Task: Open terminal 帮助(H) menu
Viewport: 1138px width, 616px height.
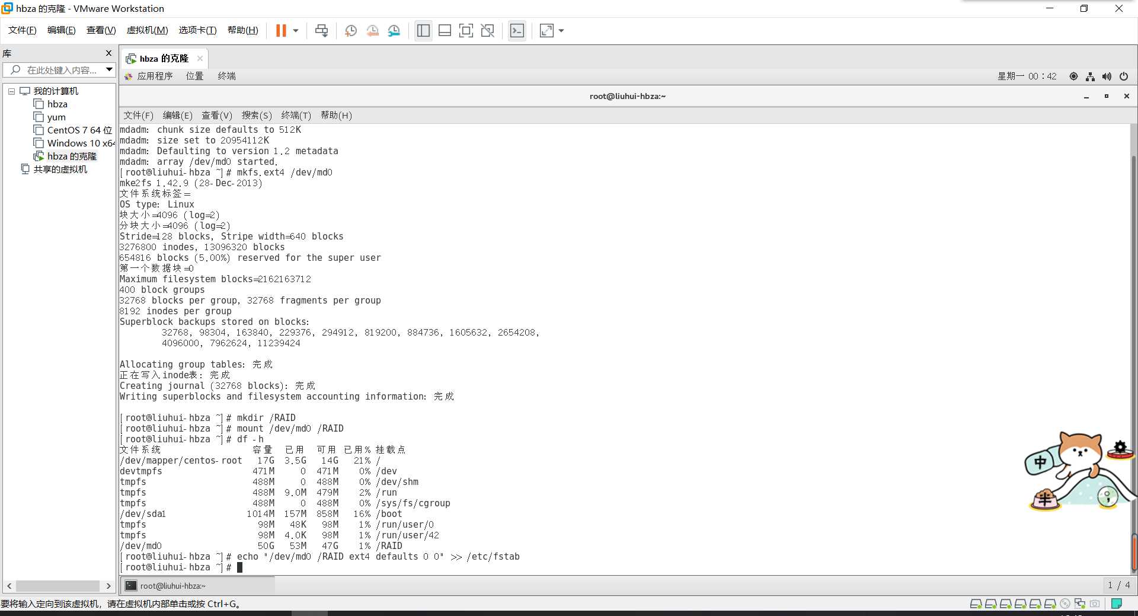Action: click(336, 116)
